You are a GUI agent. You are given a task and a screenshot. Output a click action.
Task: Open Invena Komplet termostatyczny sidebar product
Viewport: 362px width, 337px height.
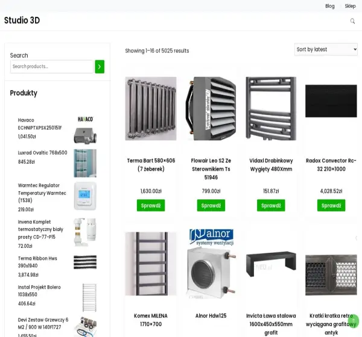40,229
